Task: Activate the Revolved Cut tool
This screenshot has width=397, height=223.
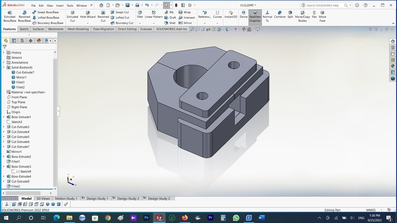Action: coord(103,15)
